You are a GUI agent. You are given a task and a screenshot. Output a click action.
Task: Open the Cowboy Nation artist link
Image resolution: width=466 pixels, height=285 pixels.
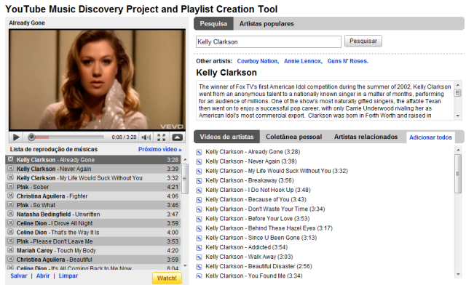click(258, 61)
